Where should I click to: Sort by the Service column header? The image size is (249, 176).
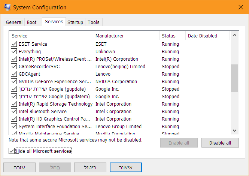[x=52, y=36]
